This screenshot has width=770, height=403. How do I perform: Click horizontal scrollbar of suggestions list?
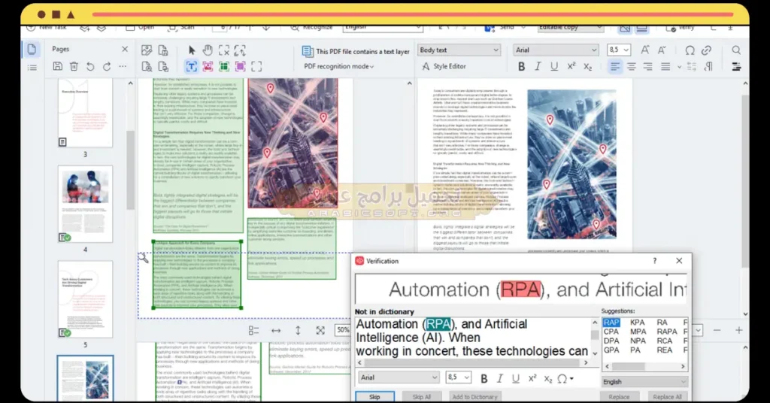click(644, 366)
